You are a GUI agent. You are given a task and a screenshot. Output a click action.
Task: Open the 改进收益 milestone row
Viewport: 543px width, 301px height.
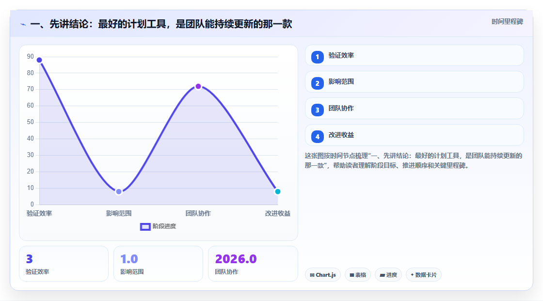[x=414, y=135]
